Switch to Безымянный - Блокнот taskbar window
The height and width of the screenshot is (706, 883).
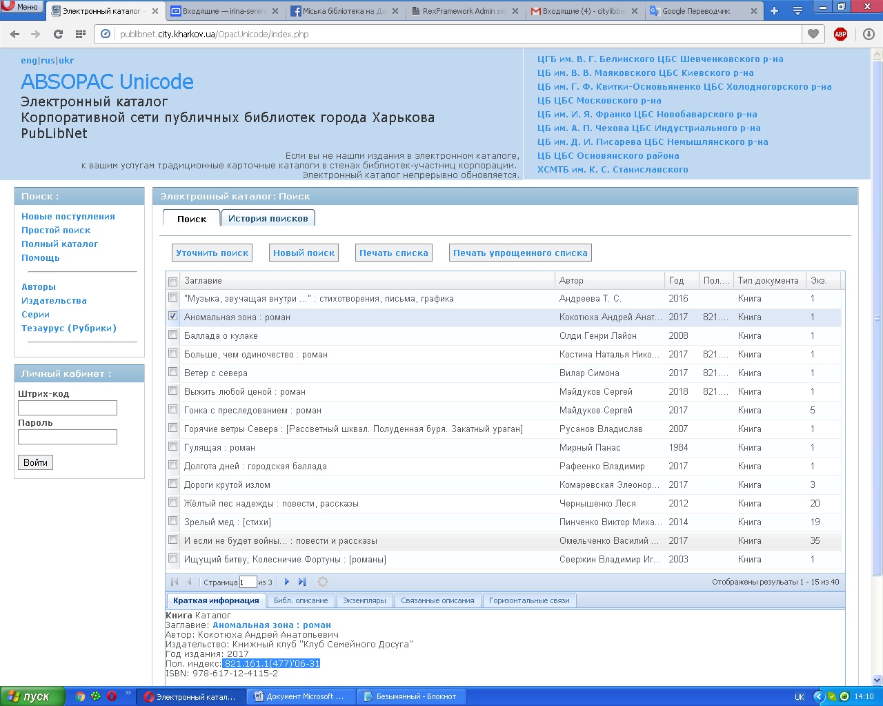410,696
